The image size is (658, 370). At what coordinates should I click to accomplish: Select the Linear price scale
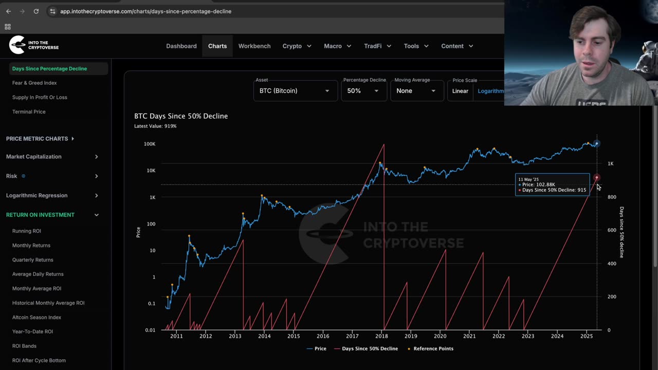click(x=460, y=91)
